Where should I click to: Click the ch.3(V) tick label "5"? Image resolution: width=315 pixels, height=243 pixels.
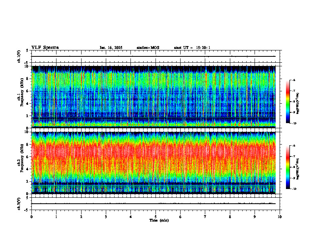(x=27, y=198)
